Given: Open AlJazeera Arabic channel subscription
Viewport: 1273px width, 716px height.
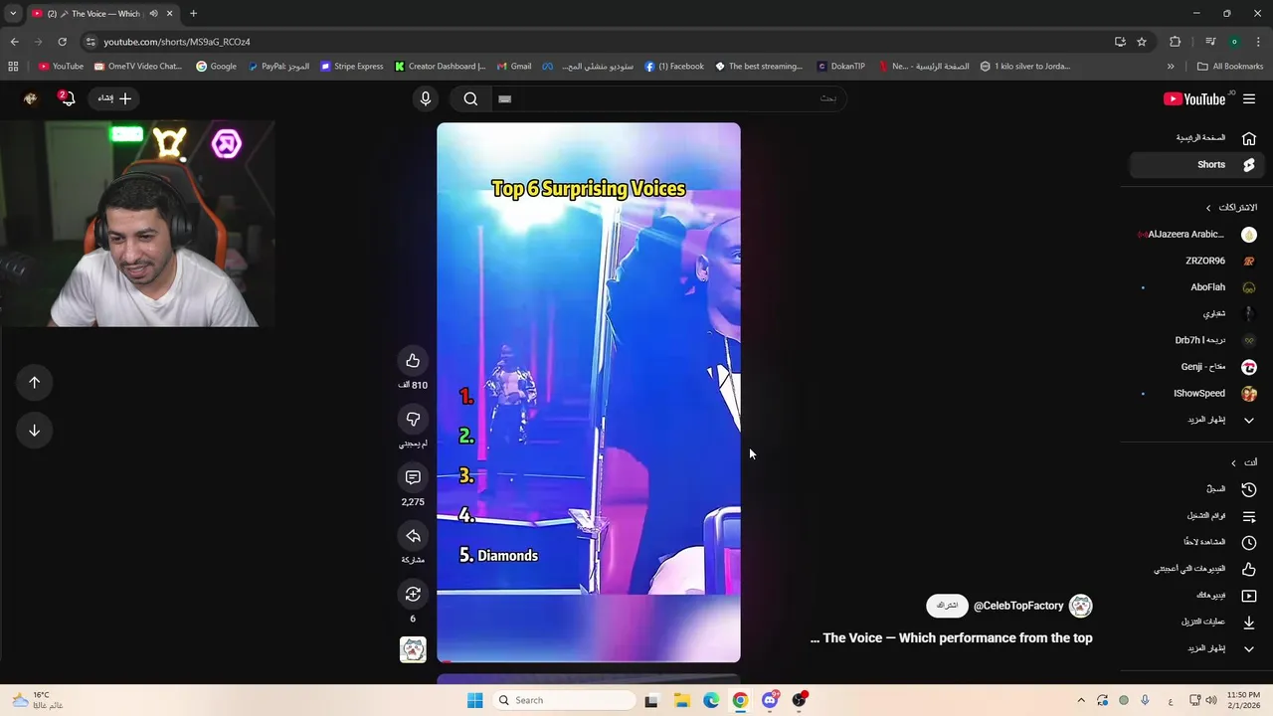Looking at the screenshot, I should pyautogui.click(x=1197, y=235).
